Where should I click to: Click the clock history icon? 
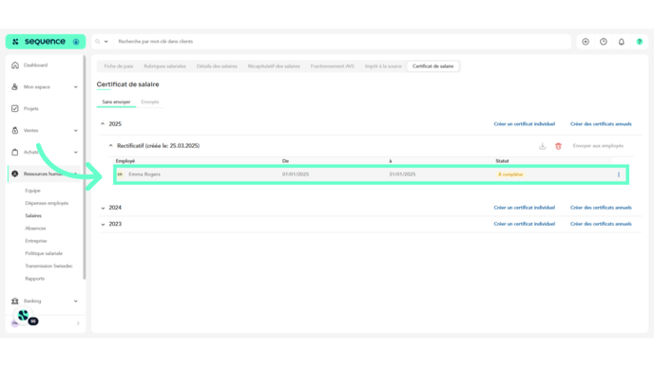click(x=603, y=42)
